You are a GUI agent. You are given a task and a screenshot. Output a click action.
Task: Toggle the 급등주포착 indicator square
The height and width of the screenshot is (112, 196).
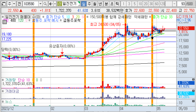61,20
